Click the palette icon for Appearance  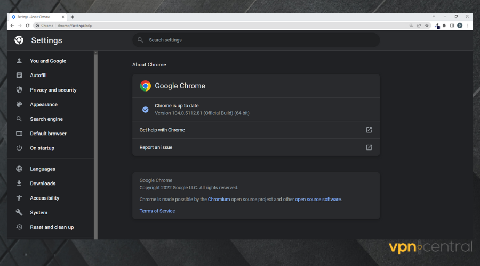19,104
